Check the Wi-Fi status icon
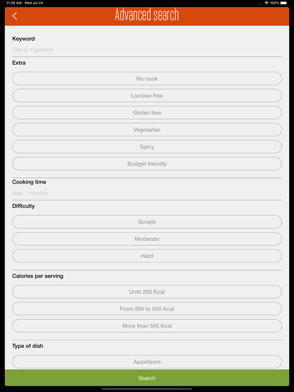This screenshot has width=294, height=392. point(266,3)
